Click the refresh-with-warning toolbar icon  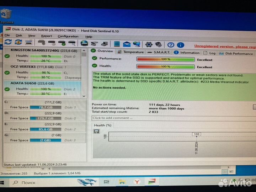click(18, 42)
